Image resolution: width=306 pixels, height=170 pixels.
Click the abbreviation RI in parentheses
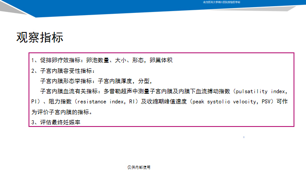[x=131, y=102]
